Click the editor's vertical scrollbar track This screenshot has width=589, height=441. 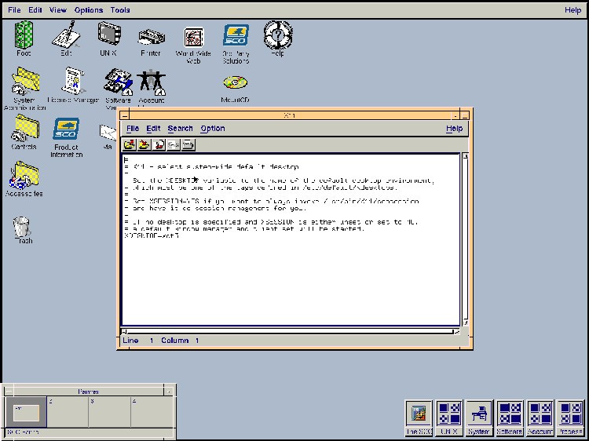tap(466, 240)
